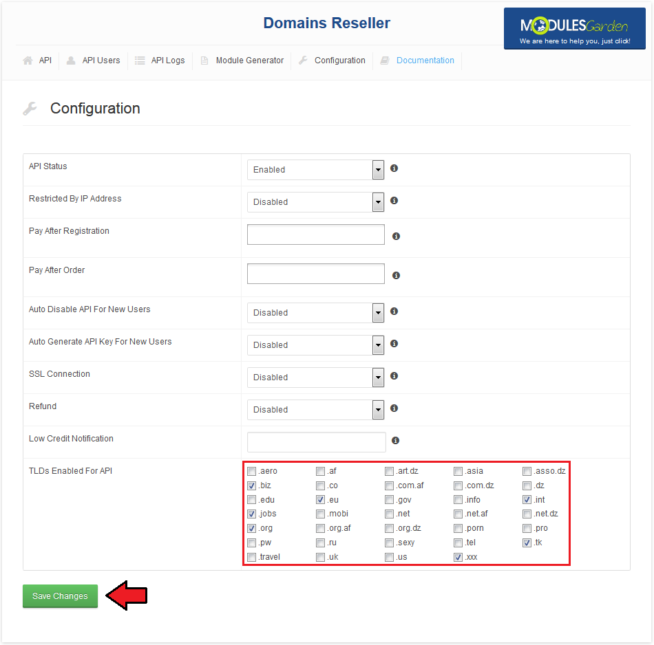Uncheck the .jobs TLD checkbox
654x645 pixels.
click(x=251, y=514)
